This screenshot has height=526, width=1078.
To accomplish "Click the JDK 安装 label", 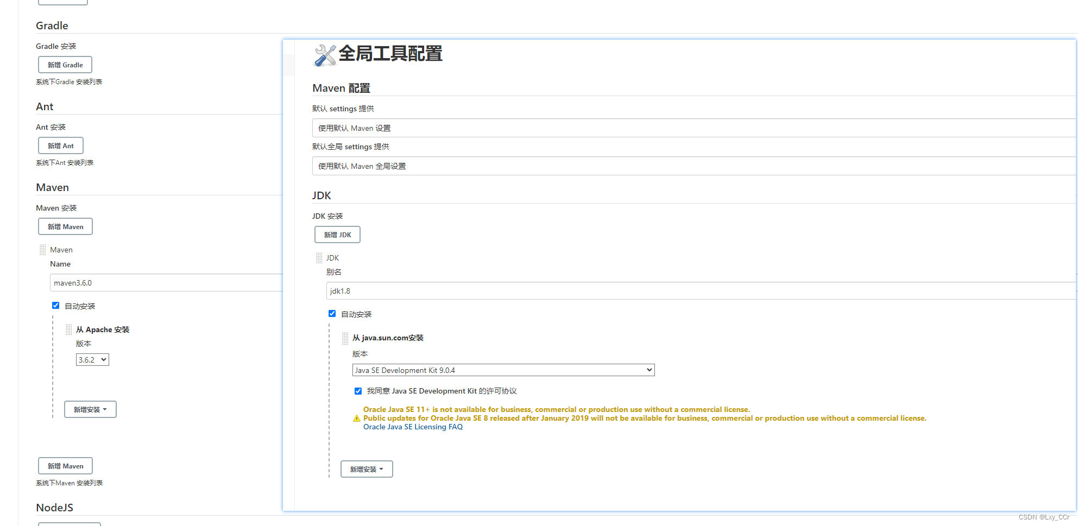I will pyautogui.click(x=327, y=216).
